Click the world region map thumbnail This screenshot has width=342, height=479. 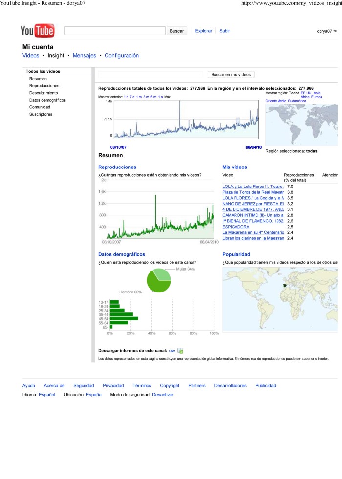[x=301, y=125]
